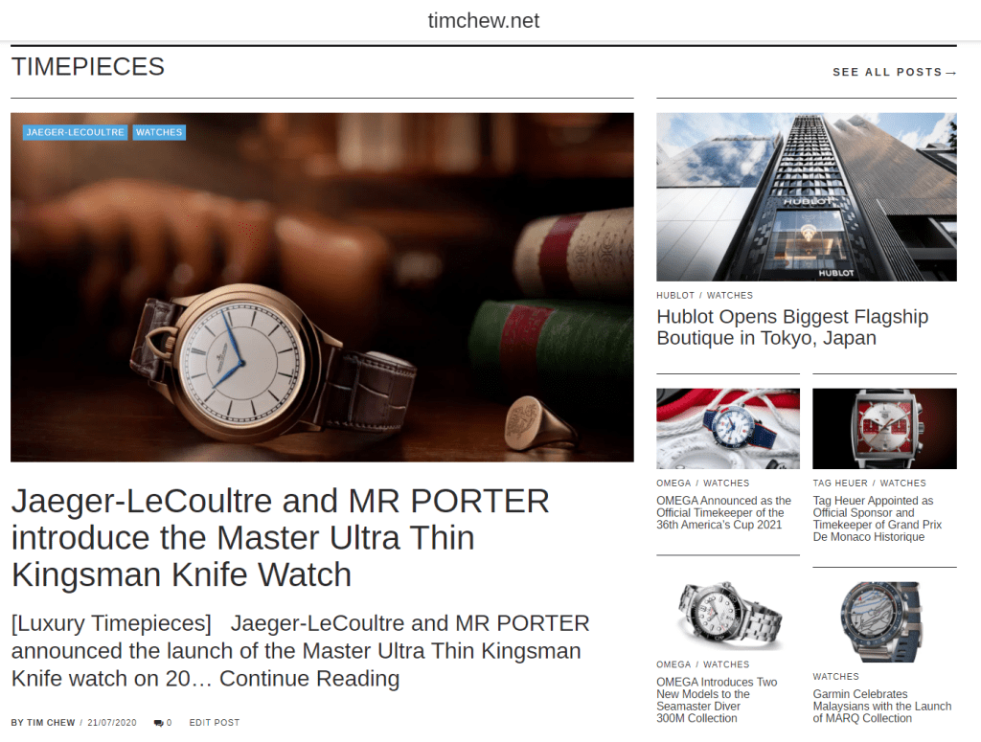Open Garmin MARQ Collection article title

(x=882, y=706)
